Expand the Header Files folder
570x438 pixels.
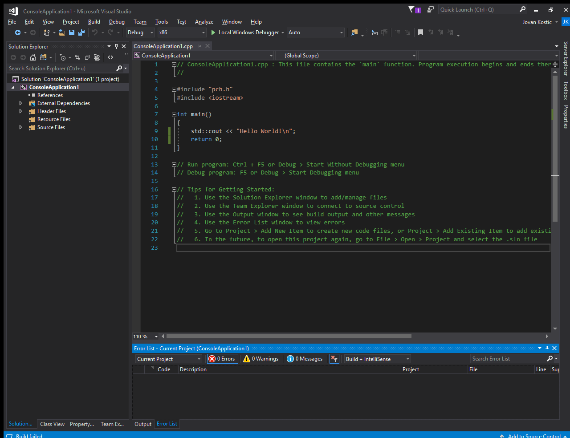click(20, 111)
